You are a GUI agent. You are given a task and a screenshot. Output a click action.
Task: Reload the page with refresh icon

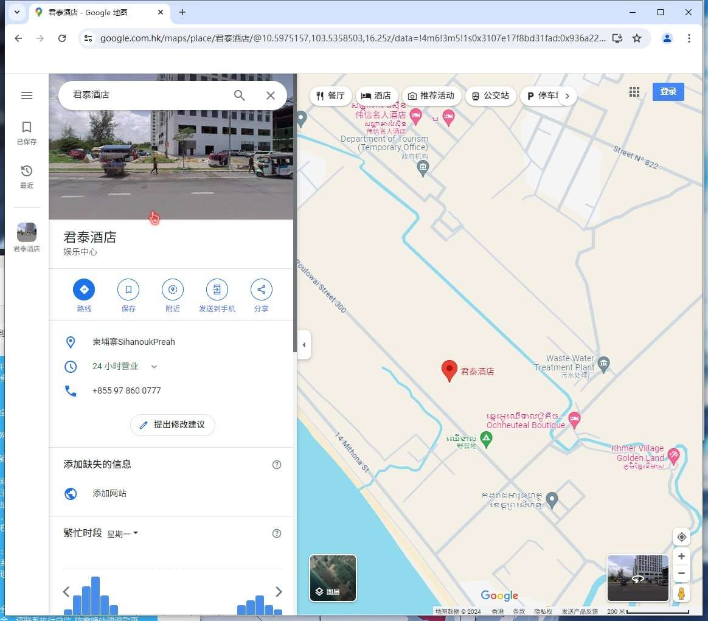pyautogui.click(x=62, y=38)
